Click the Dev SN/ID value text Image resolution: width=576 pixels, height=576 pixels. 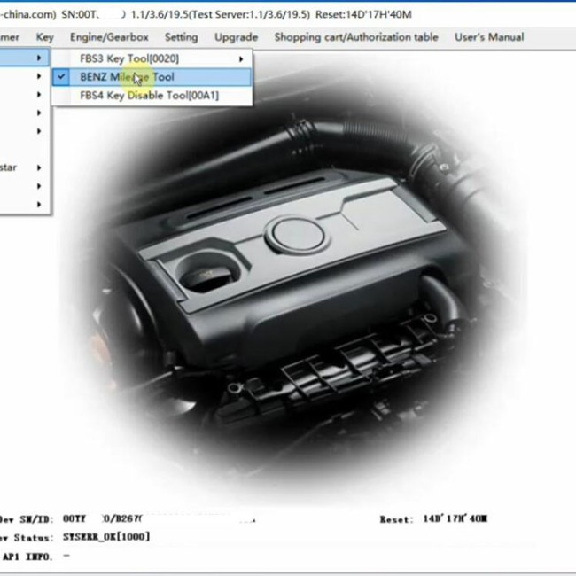[x=102, y=518]
